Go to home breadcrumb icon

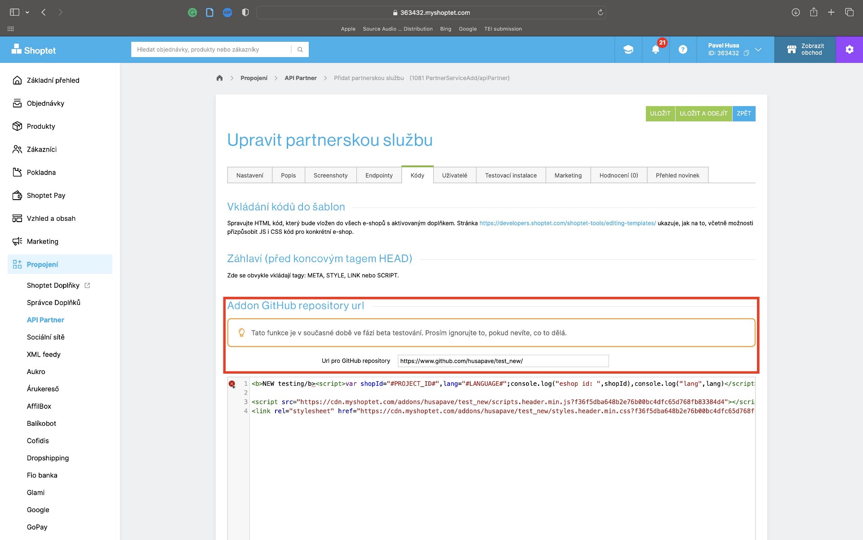219,78
